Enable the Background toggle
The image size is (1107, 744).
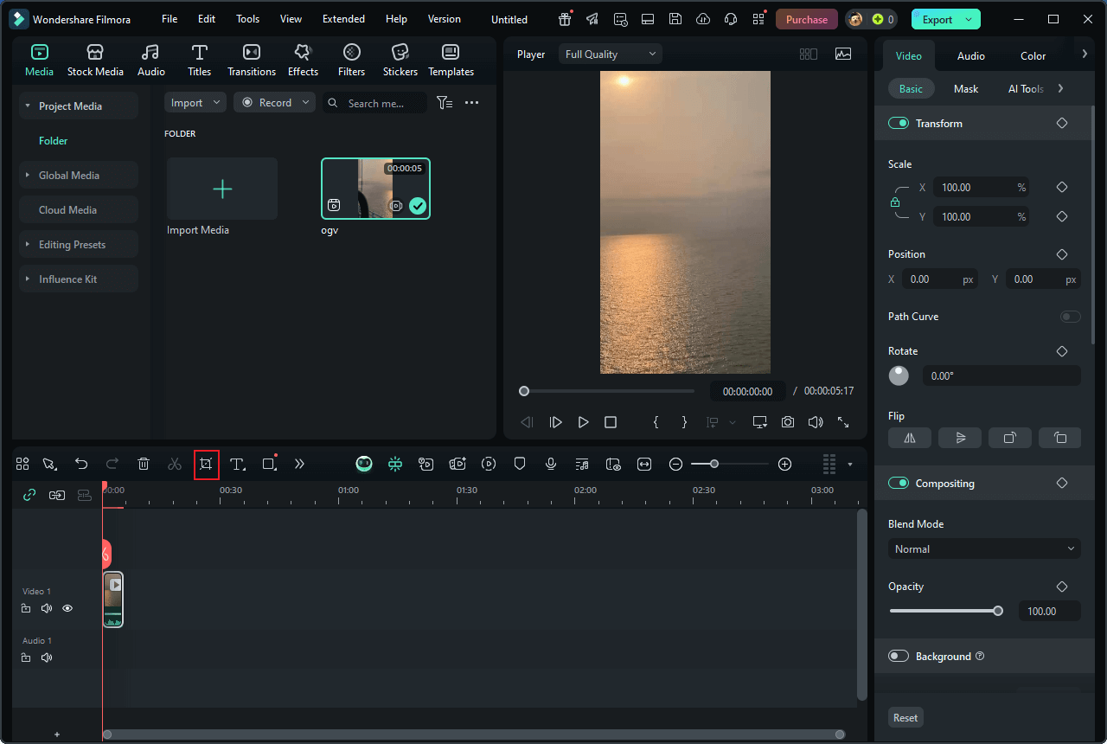coord(899,657)
